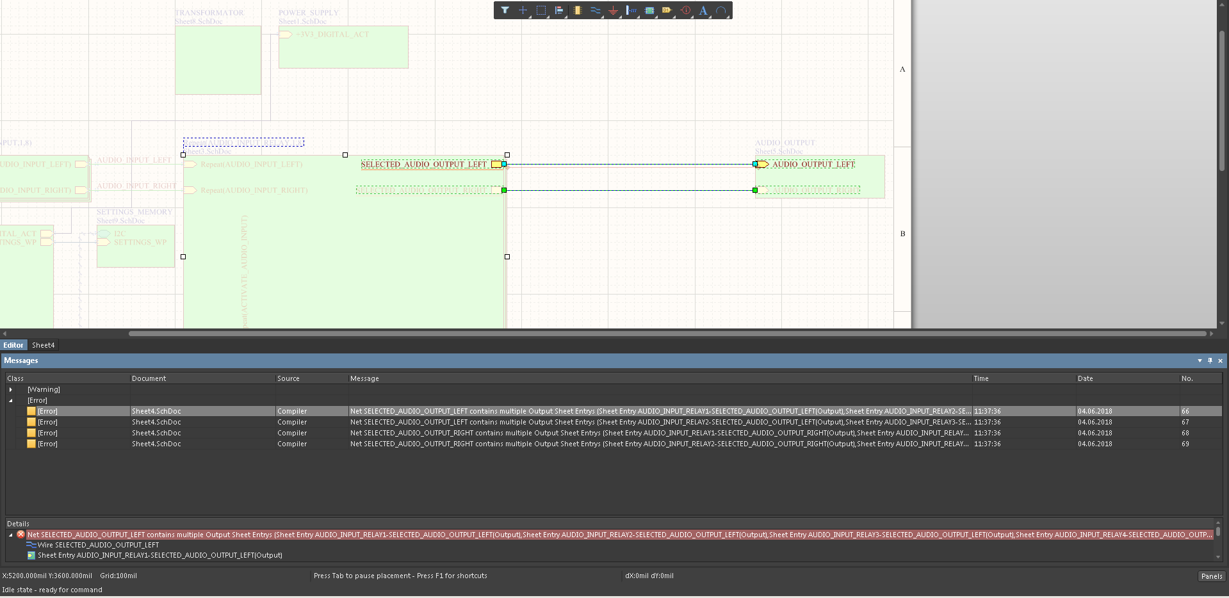Click the AUDIO_OUTPUT sheet symbol title
The width and height of the screenshot is (1229, 598).
(x=785, y=143)
